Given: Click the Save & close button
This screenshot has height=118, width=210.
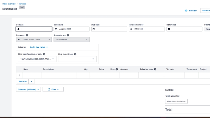Looking at the screenshot, I should tap(205, 10).
